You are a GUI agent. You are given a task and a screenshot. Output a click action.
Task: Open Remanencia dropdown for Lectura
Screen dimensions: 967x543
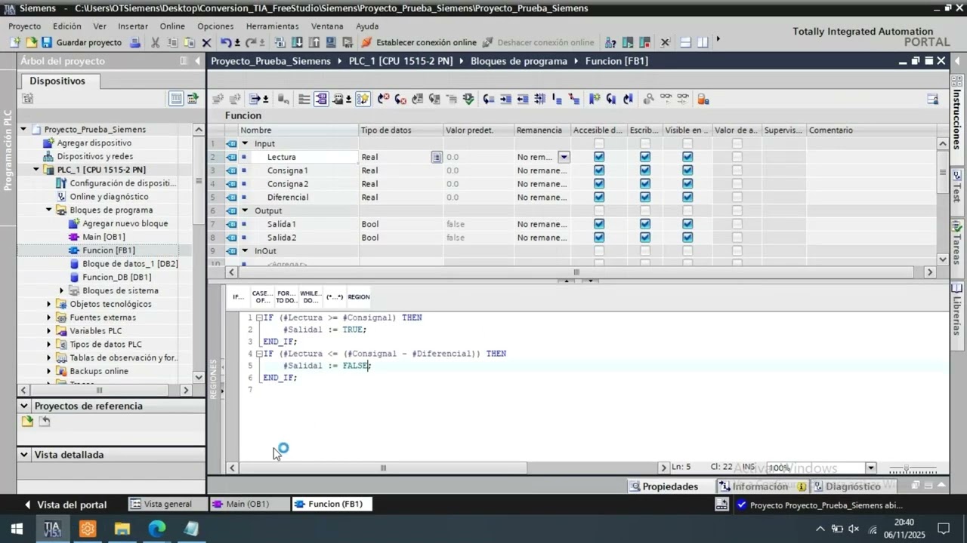564,157
